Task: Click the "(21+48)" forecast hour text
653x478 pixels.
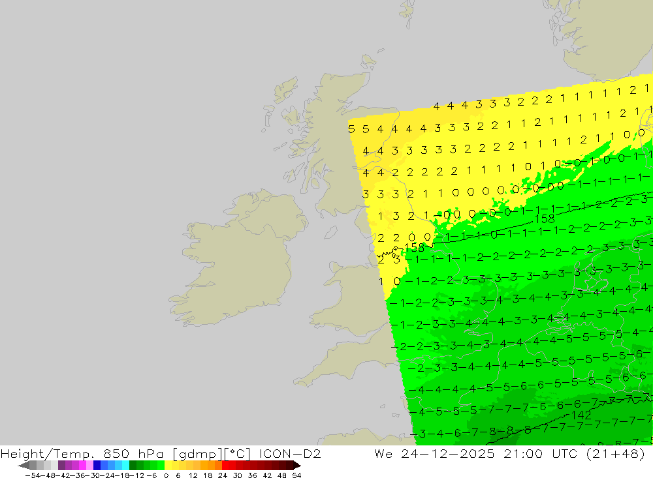Action: tap(616, 453)
